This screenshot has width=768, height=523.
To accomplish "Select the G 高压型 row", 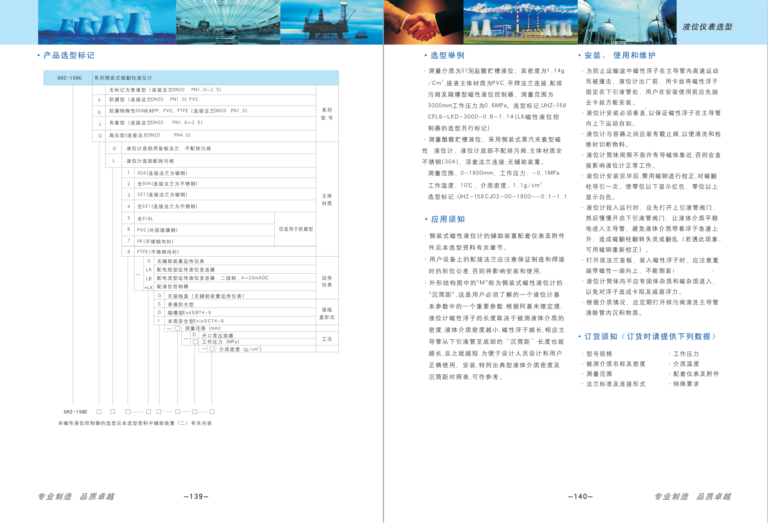I will pyautogui.click(x=204, y=135).
